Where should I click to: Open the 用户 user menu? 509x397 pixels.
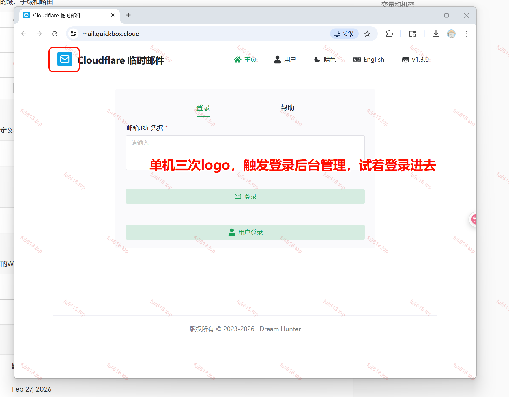[285, 60]
